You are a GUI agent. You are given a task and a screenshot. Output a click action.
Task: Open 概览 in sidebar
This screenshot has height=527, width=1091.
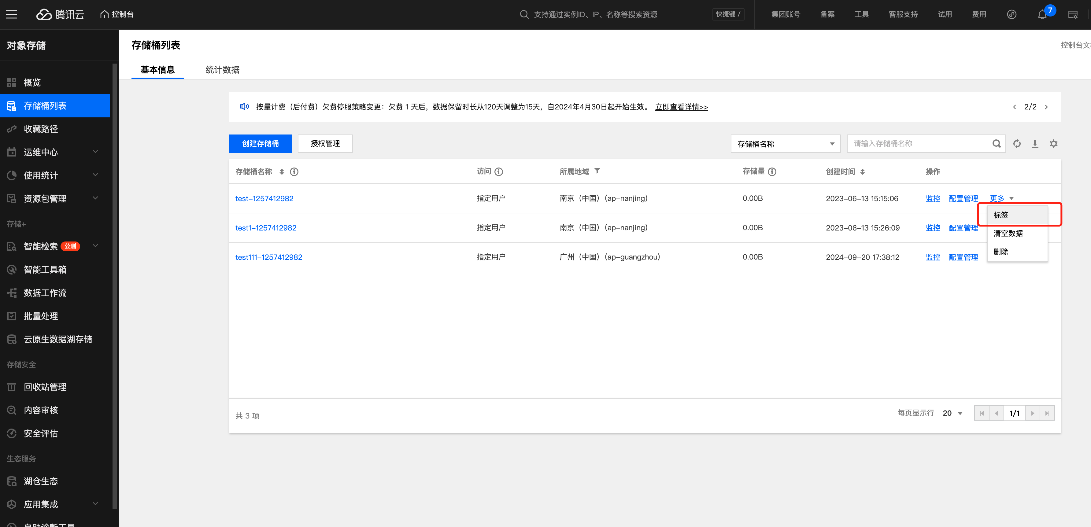[x=55, y=83]
